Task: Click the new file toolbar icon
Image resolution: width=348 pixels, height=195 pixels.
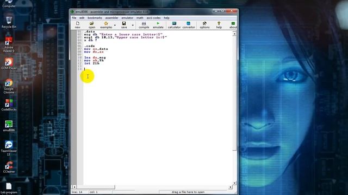Action: pos(77,25)
